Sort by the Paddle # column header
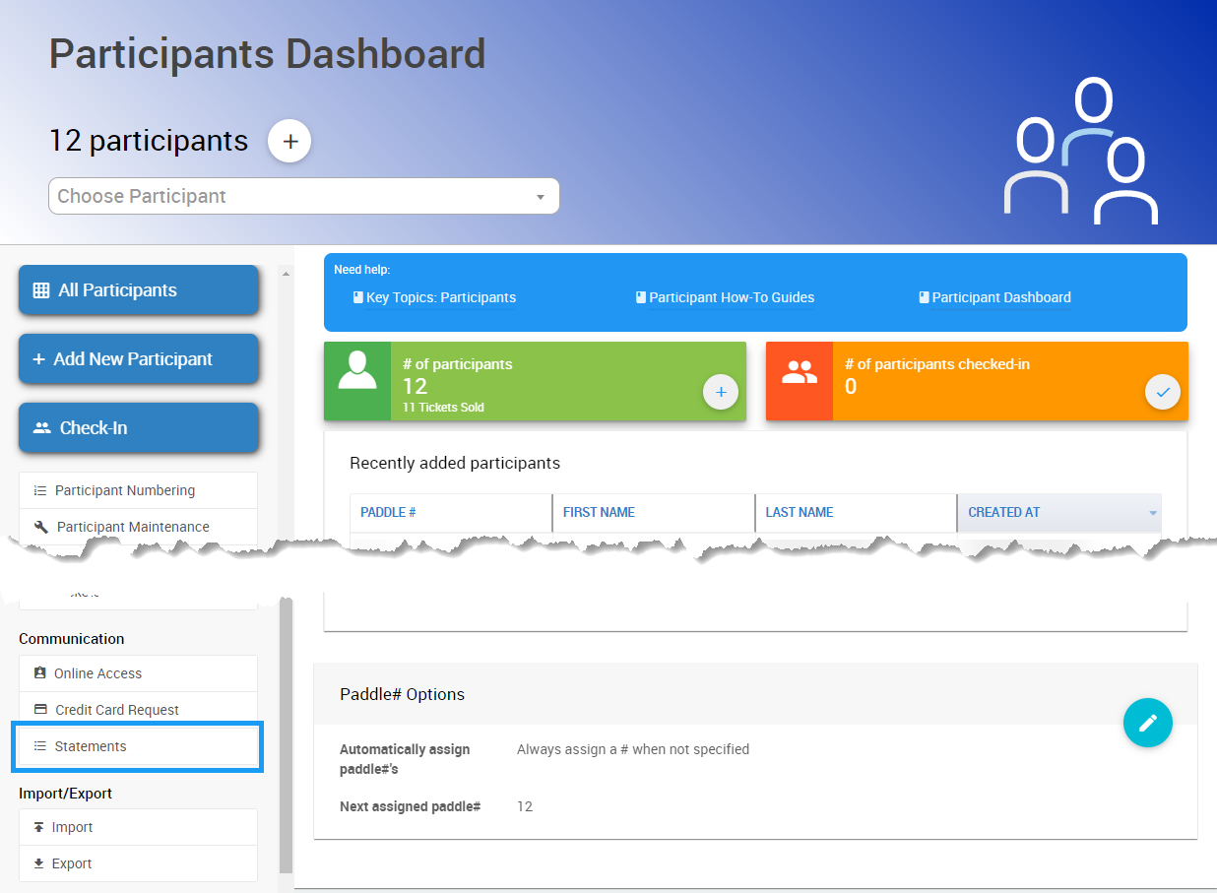This screenshot has width=1217, height=893. [450, 513]
